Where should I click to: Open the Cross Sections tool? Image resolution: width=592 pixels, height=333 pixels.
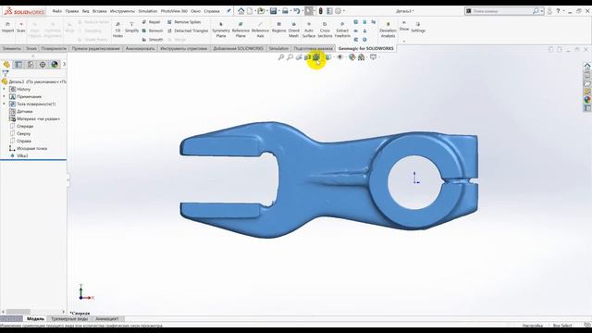point(325,30)
